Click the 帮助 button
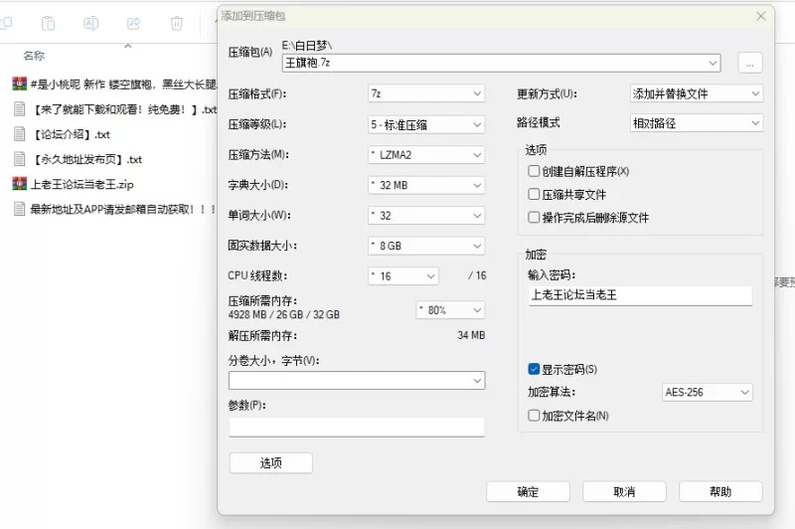The height and width of the screenshot is (529, 795). point(720,491)
